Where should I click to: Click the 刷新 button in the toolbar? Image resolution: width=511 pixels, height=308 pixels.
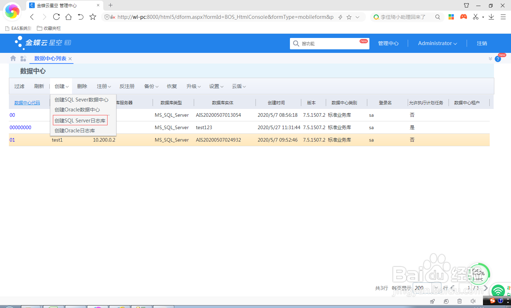(x=39, y=86)
